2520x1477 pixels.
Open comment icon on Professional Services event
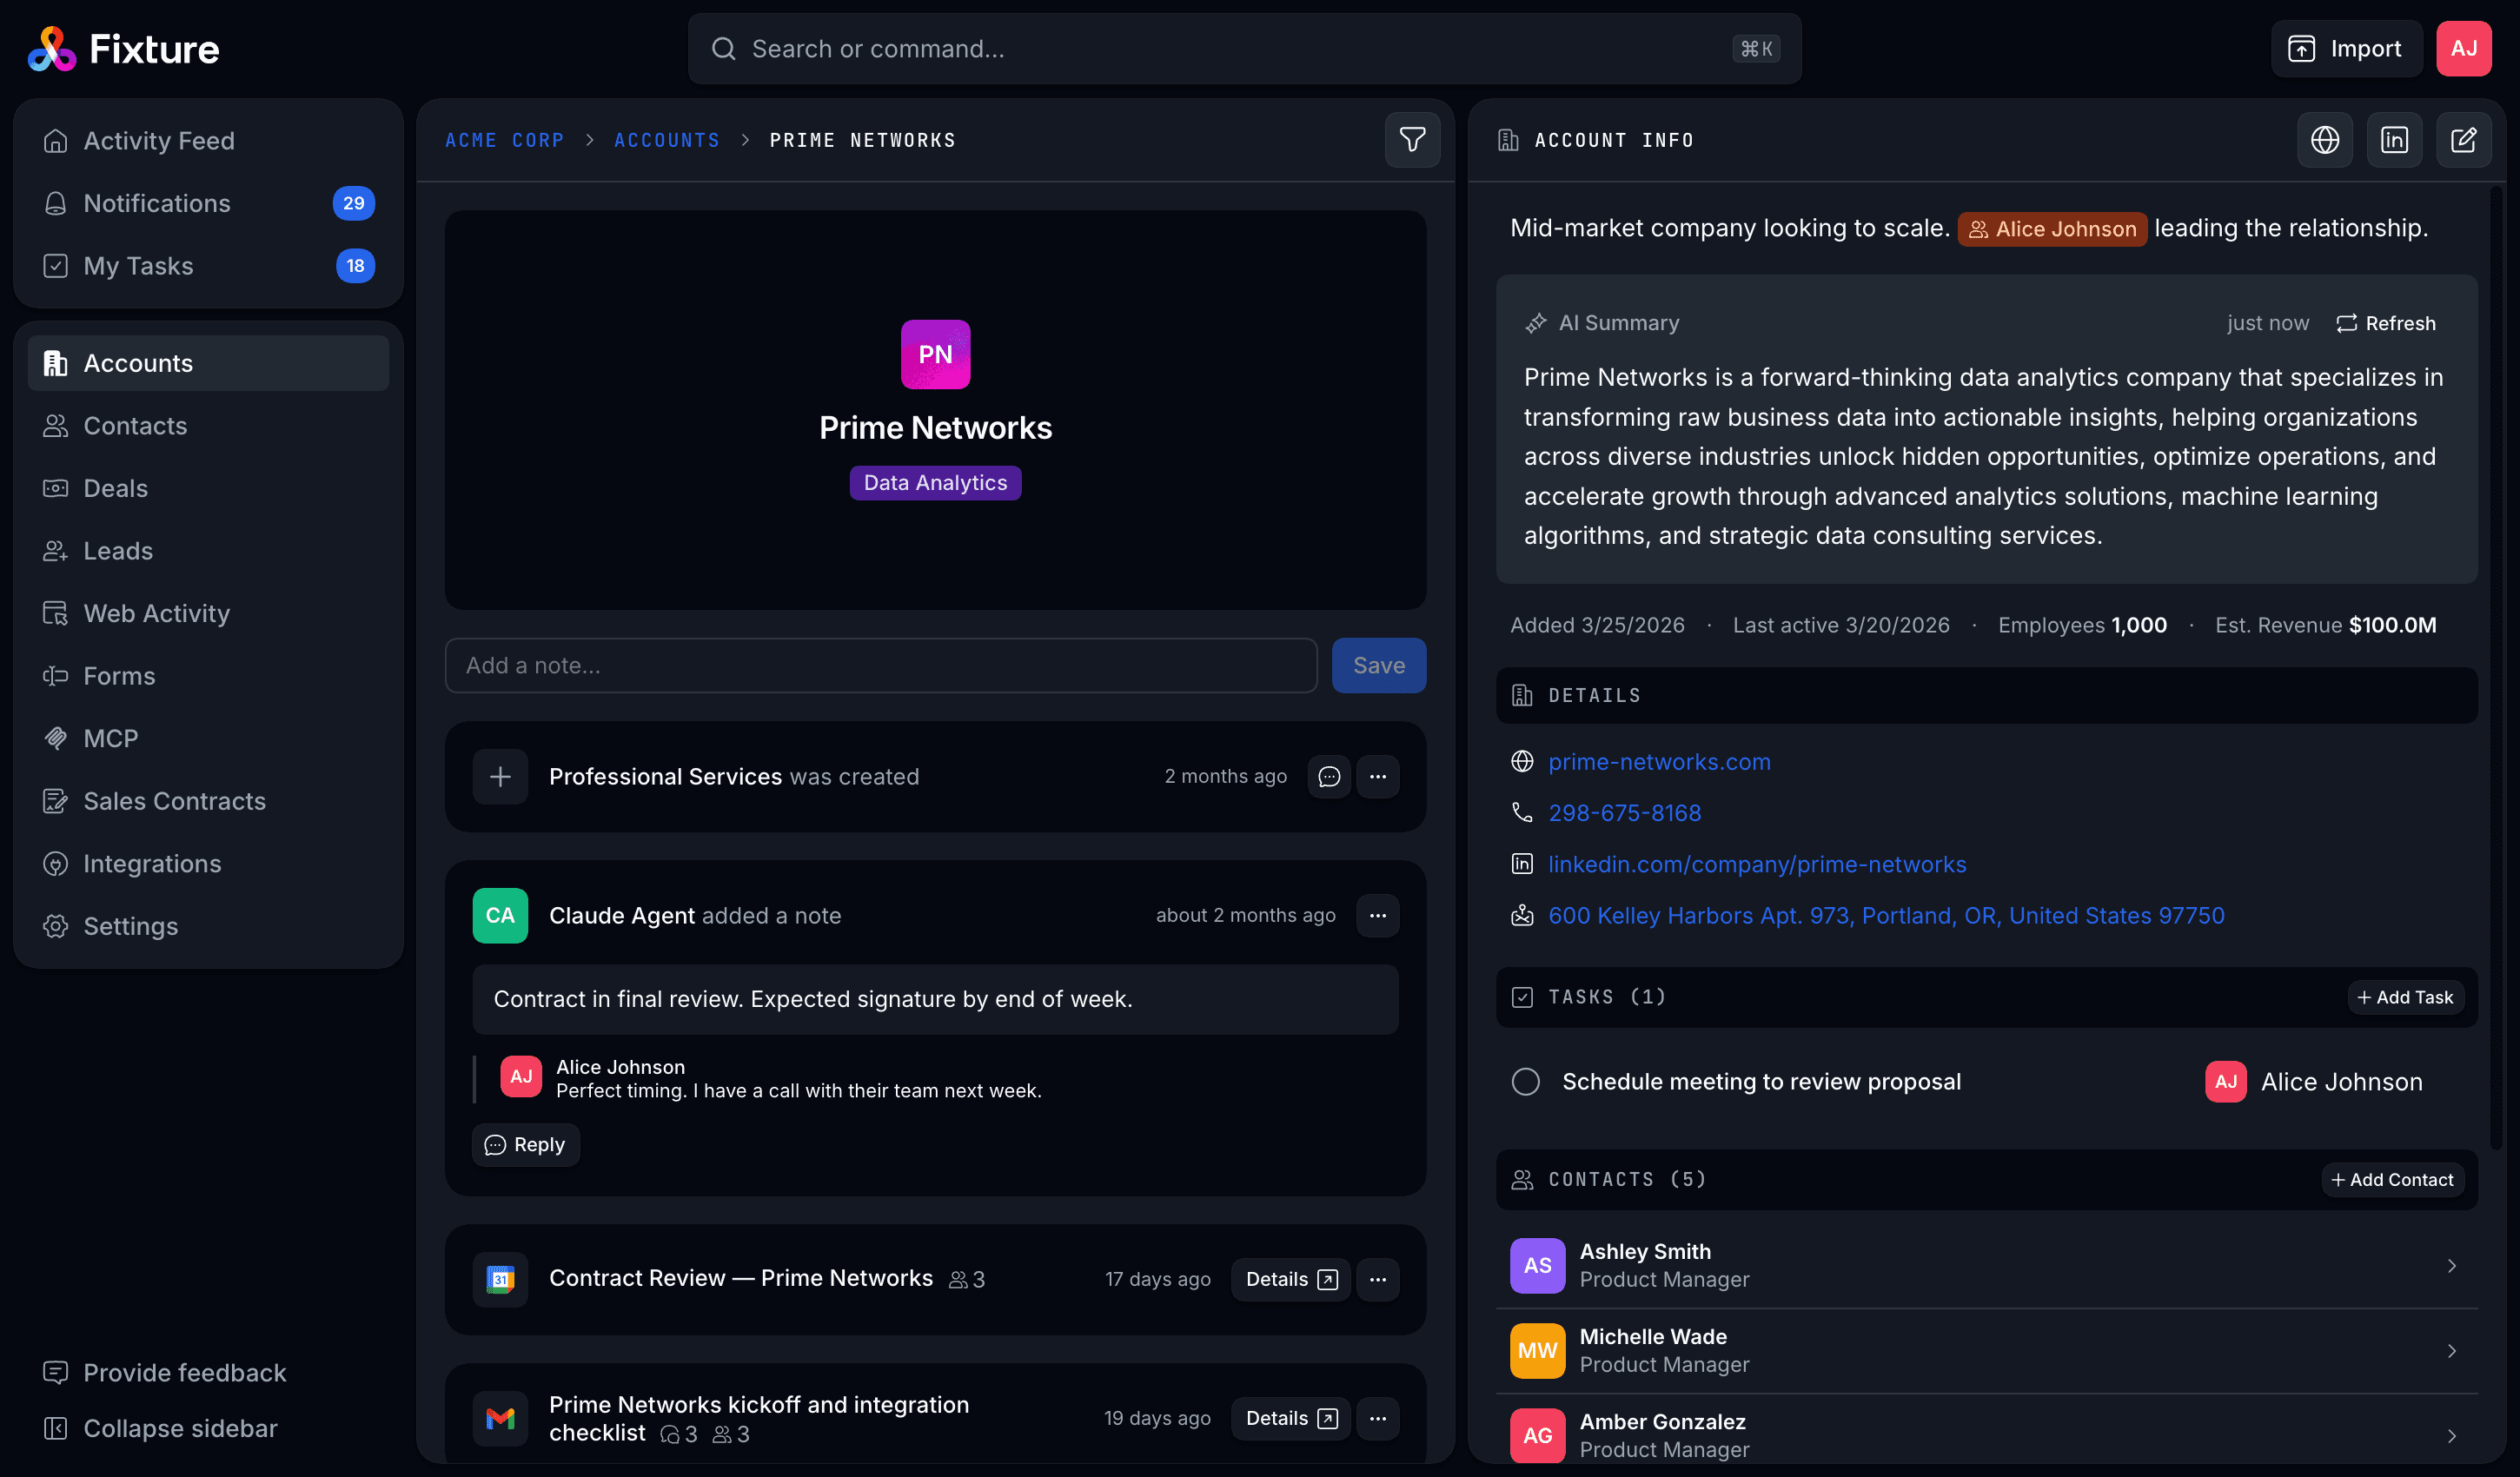click(x=1328, y=776)
